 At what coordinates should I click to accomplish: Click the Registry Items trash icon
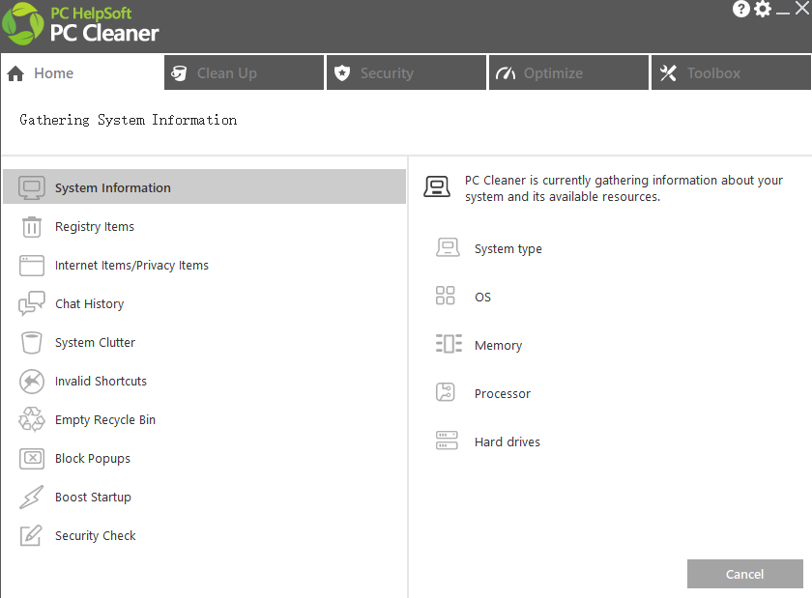point(32,227)
